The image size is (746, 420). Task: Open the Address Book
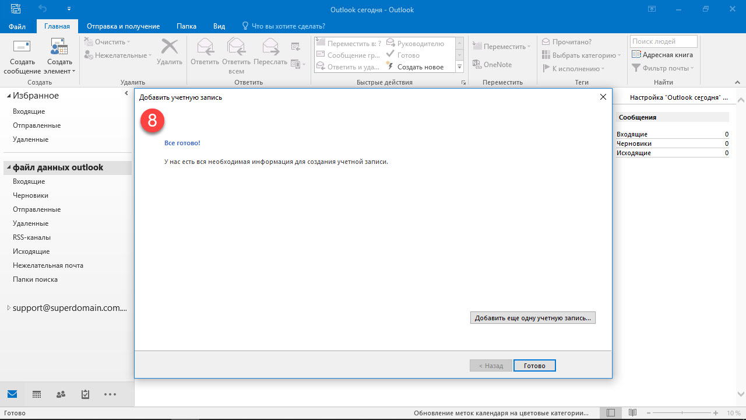coord(662,55)
